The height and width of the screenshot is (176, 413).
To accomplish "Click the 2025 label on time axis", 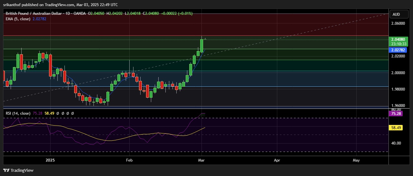I will coord(50,160).
